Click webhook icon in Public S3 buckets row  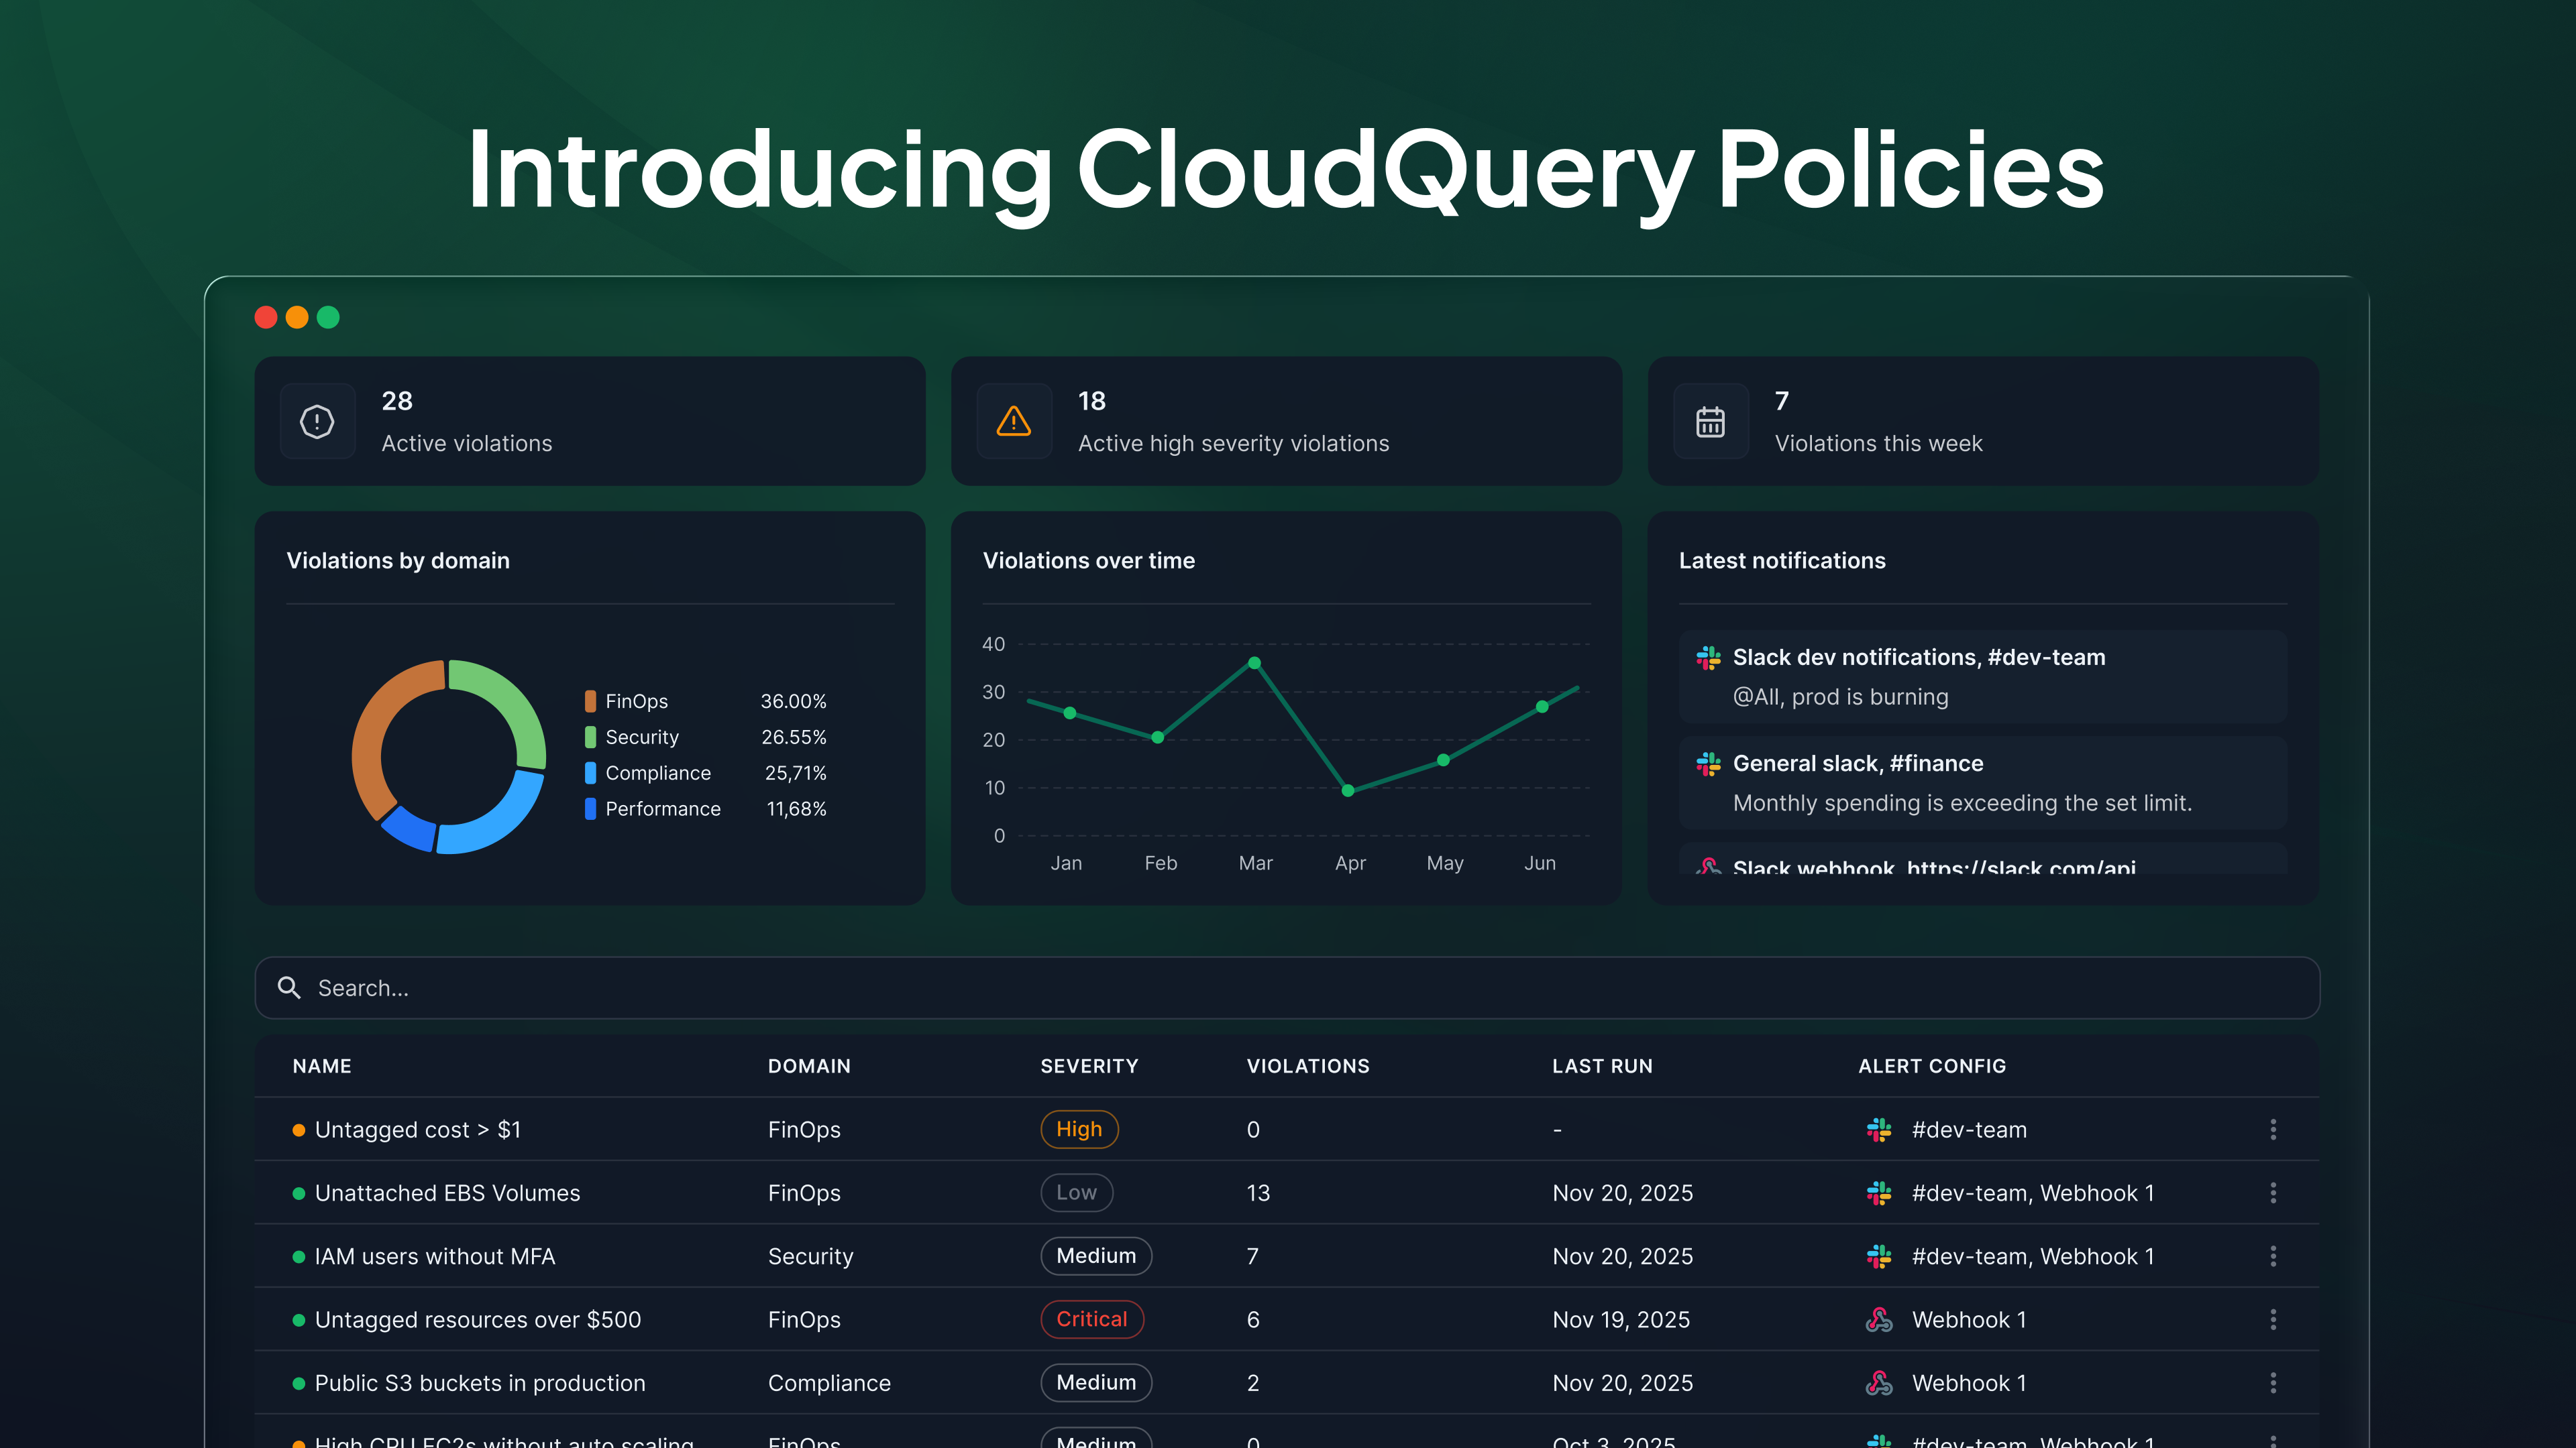tap(1879, 1383)
